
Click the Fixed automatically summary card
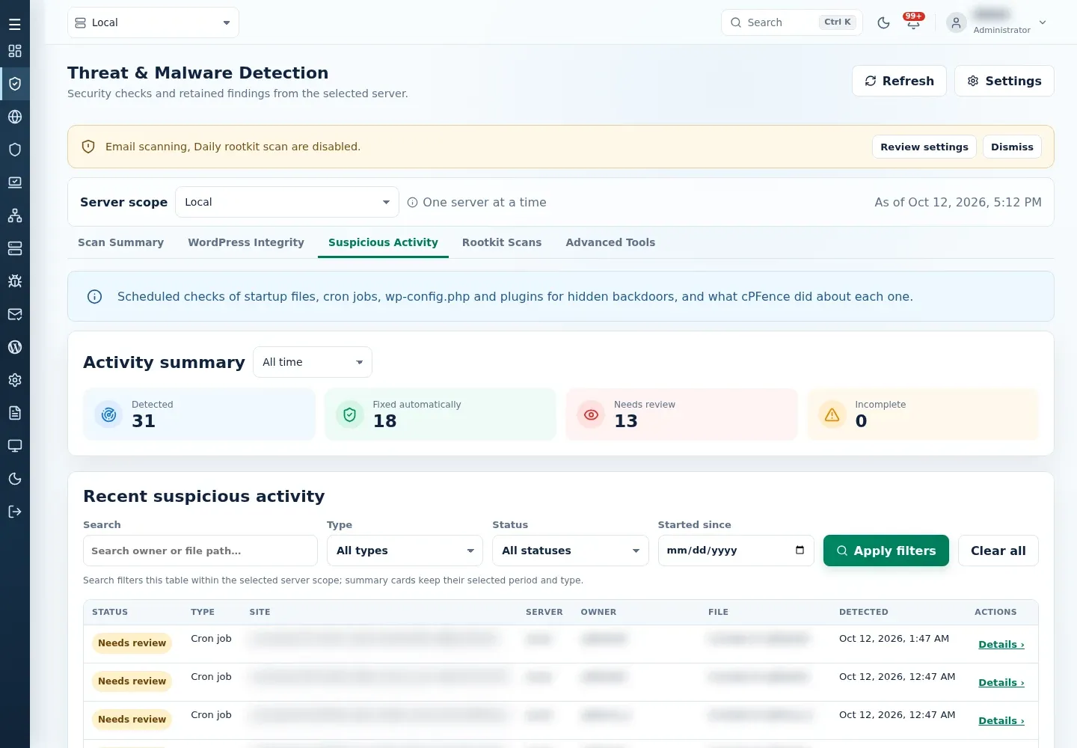click(x=441, y=414)
